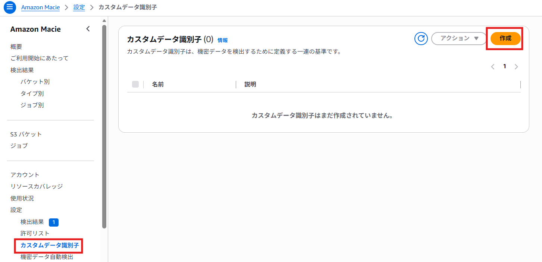This screenshot has width=542, height=262.
Task: Select カスタムデータ識別子 in the sidebar
Action: click(50, 245)
